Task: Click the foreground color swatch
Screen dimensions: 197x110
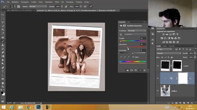Action: click(x=2, y=93)
